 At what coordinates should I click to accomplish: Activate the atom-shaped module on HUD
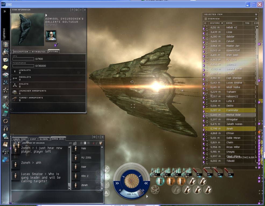[x=155, y=189]
